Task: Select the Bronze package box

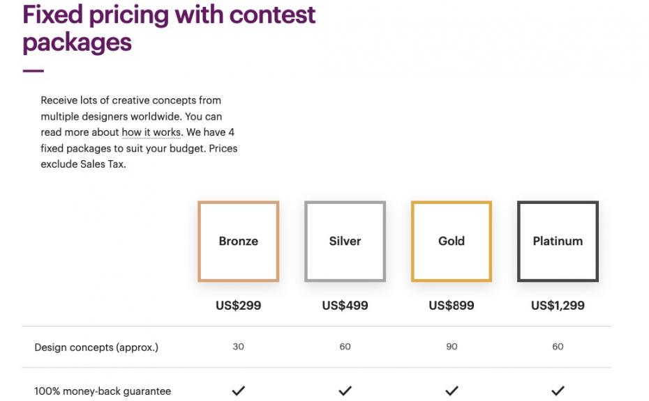Action: [239, 242]
